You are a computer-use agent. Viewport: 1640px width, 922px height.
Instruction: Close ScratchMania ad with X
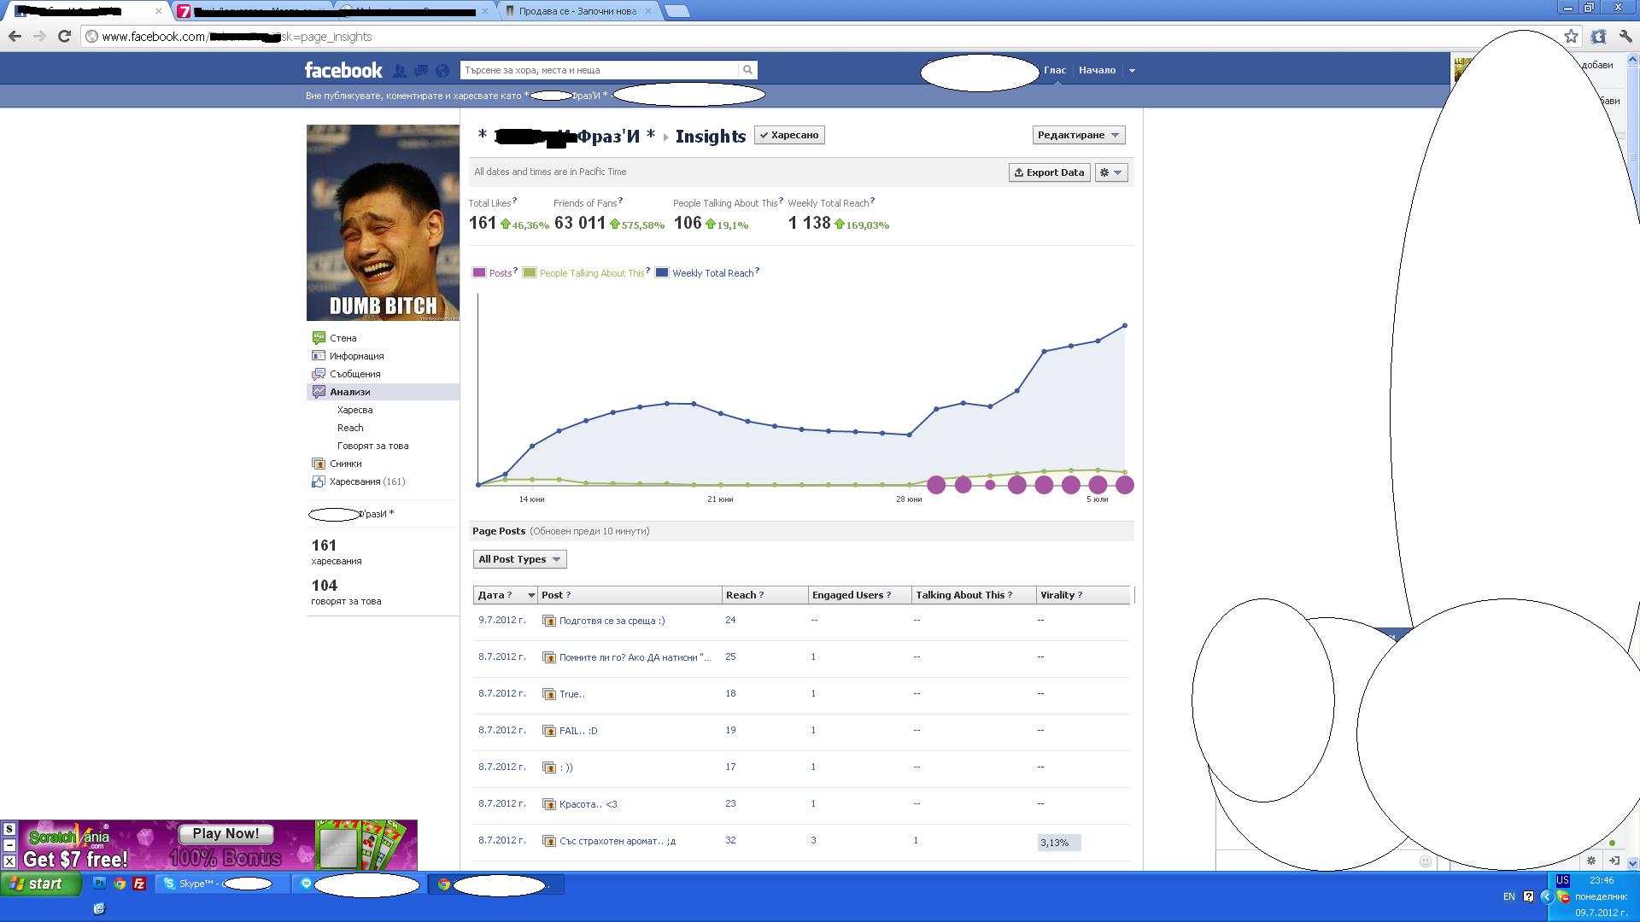pos(9,861)
